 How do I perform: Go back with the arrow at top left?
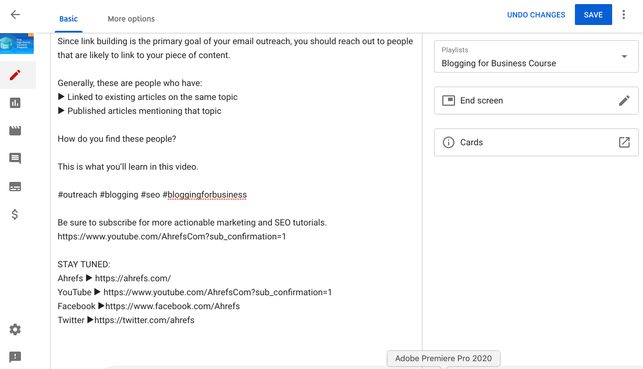point(15,14)
